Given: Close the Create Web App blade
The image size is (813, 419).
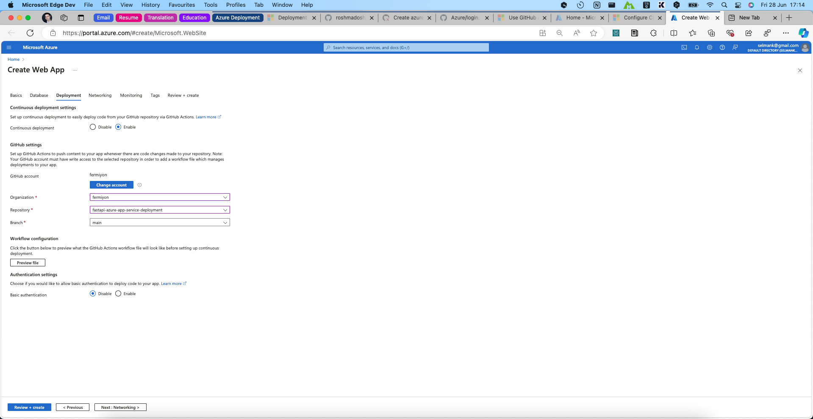Looking at the screenshot, I should click(800, 71).
